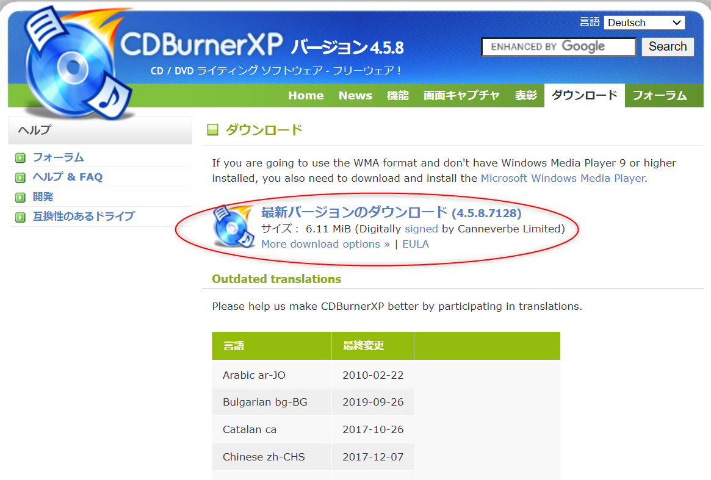This screenshot has width=711, height=480.
Task: Click 最新バージョンのダウンロード (4.5.8.7128) link
Action: 391,212
